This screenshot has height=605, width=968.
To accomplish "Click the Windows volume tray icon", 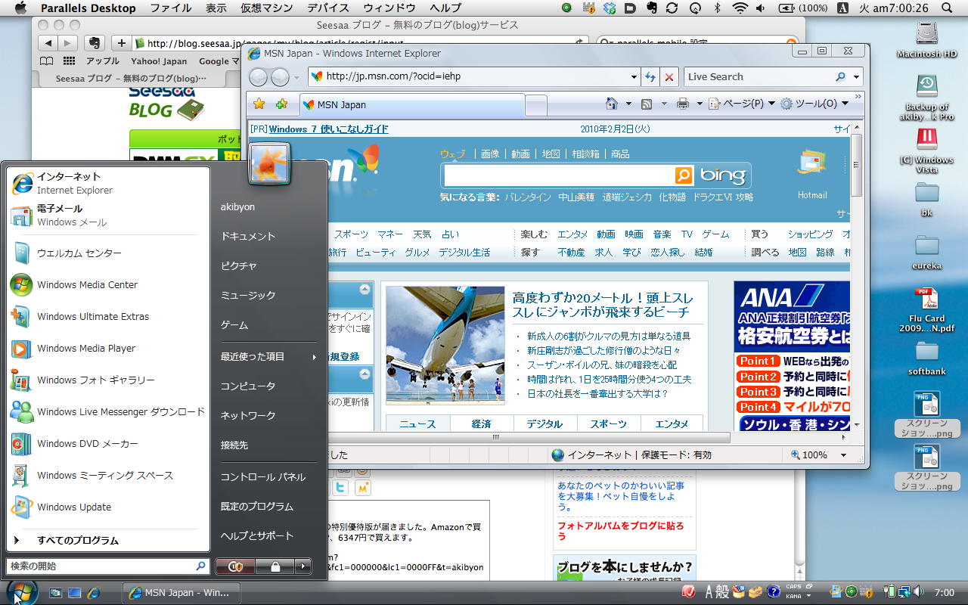I will tap(918, 591).
